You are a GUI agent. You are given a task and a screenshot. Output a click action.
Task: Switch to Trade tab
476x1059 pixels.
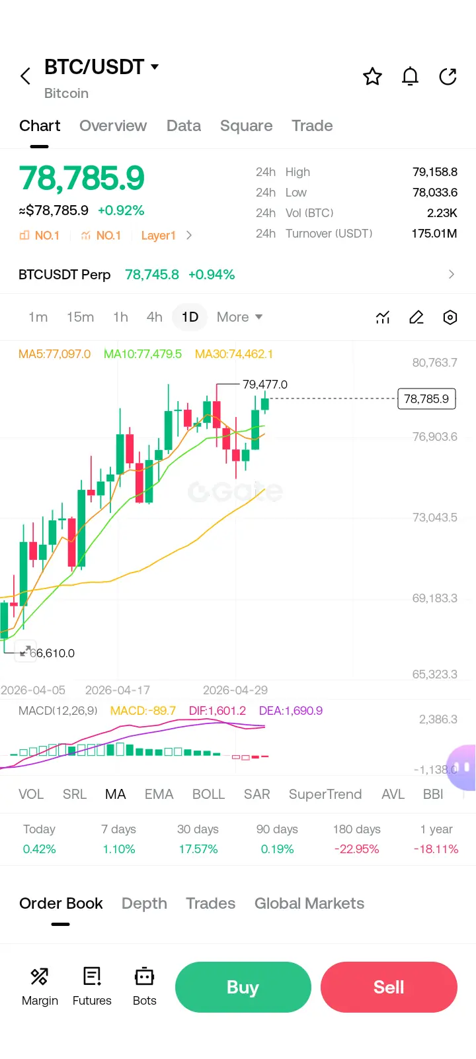pos(312,126)
